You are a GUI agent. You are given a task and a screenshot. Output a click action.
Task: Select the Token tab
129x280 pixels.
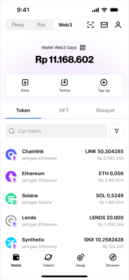pyautogui.click(x=23, y=110)
